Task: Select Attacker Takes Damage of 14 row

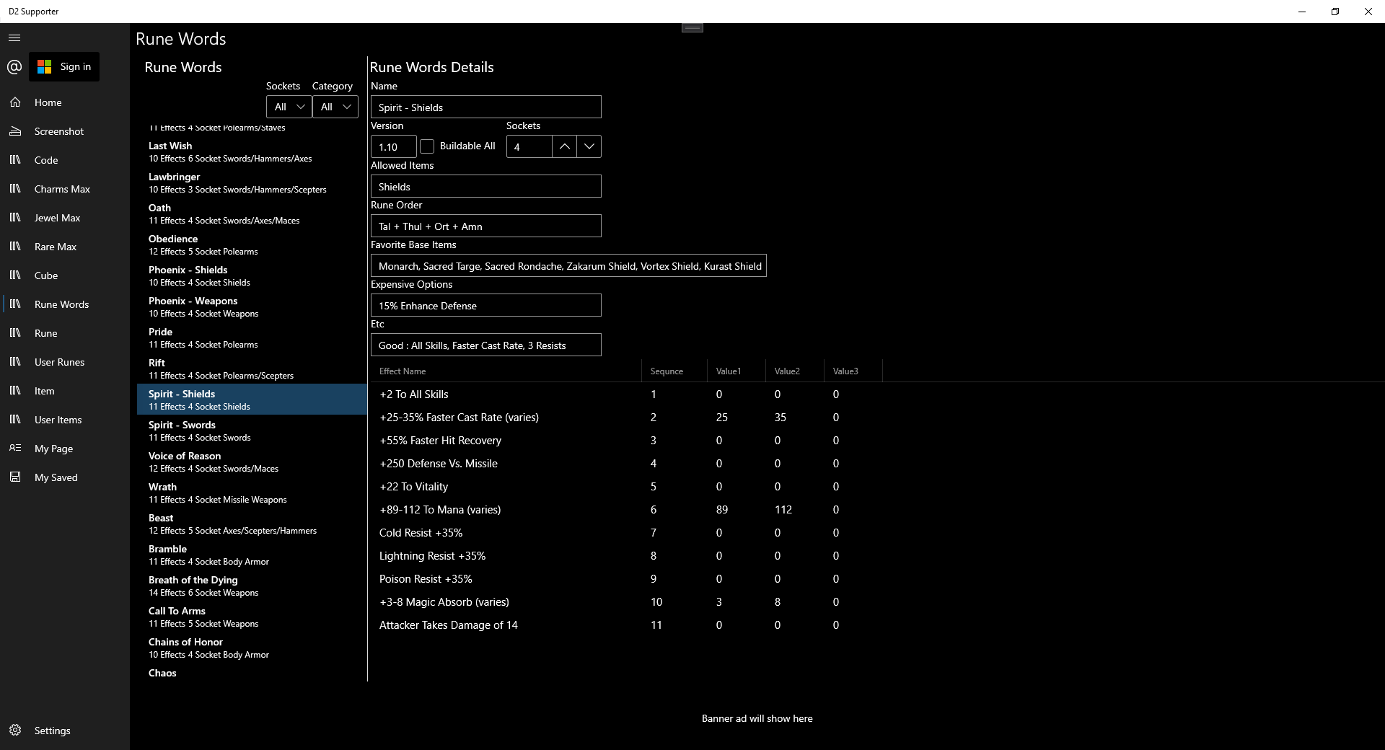Action: point(877,625)
